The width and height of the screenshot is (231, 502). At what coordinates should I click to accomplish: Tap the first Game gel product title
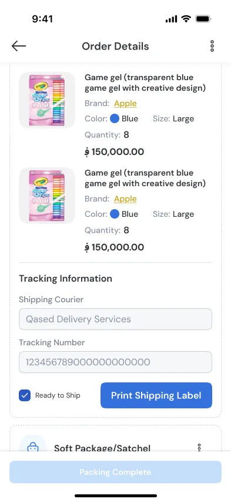[x=145, y=82]
